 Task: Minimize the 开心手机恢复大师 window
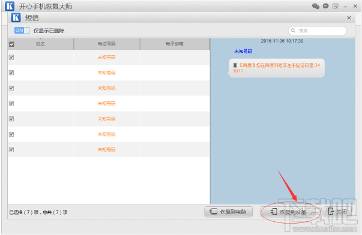pos(345,7)
